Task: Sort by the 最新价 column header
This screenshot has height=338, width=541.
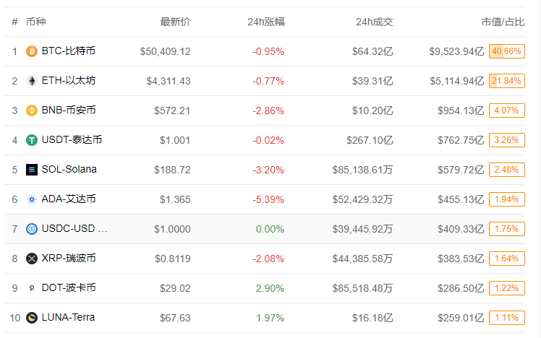Action: tap(175, 22)
